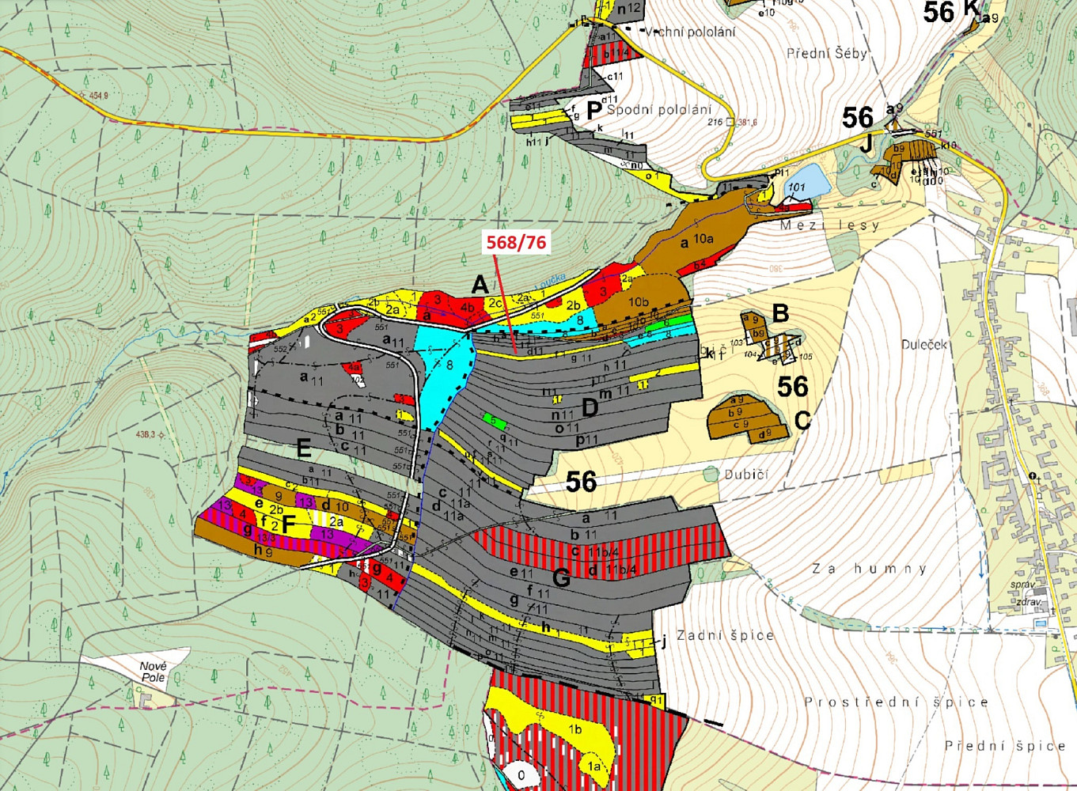Select the Za humny field label

tap(869, 569)
